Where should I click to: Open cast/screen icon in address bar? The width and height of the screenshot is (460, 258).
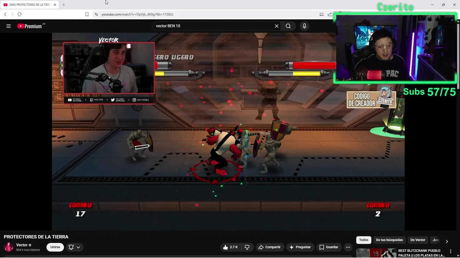click(322, 14)
